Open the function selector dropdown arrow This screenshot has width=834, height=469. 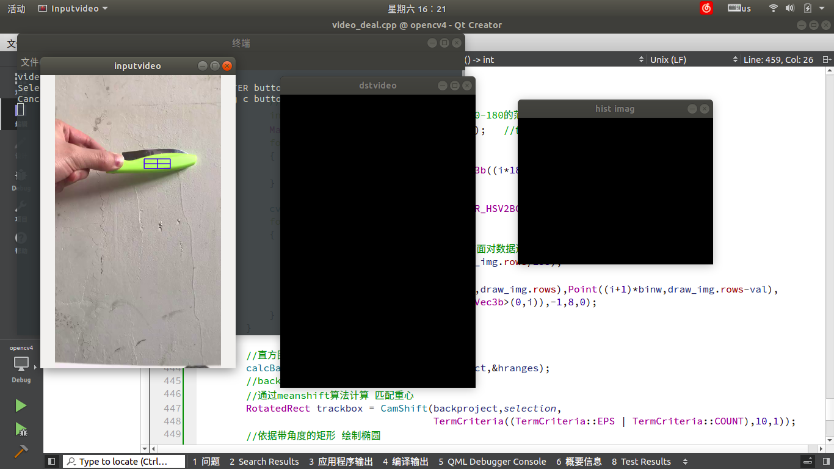642,59
